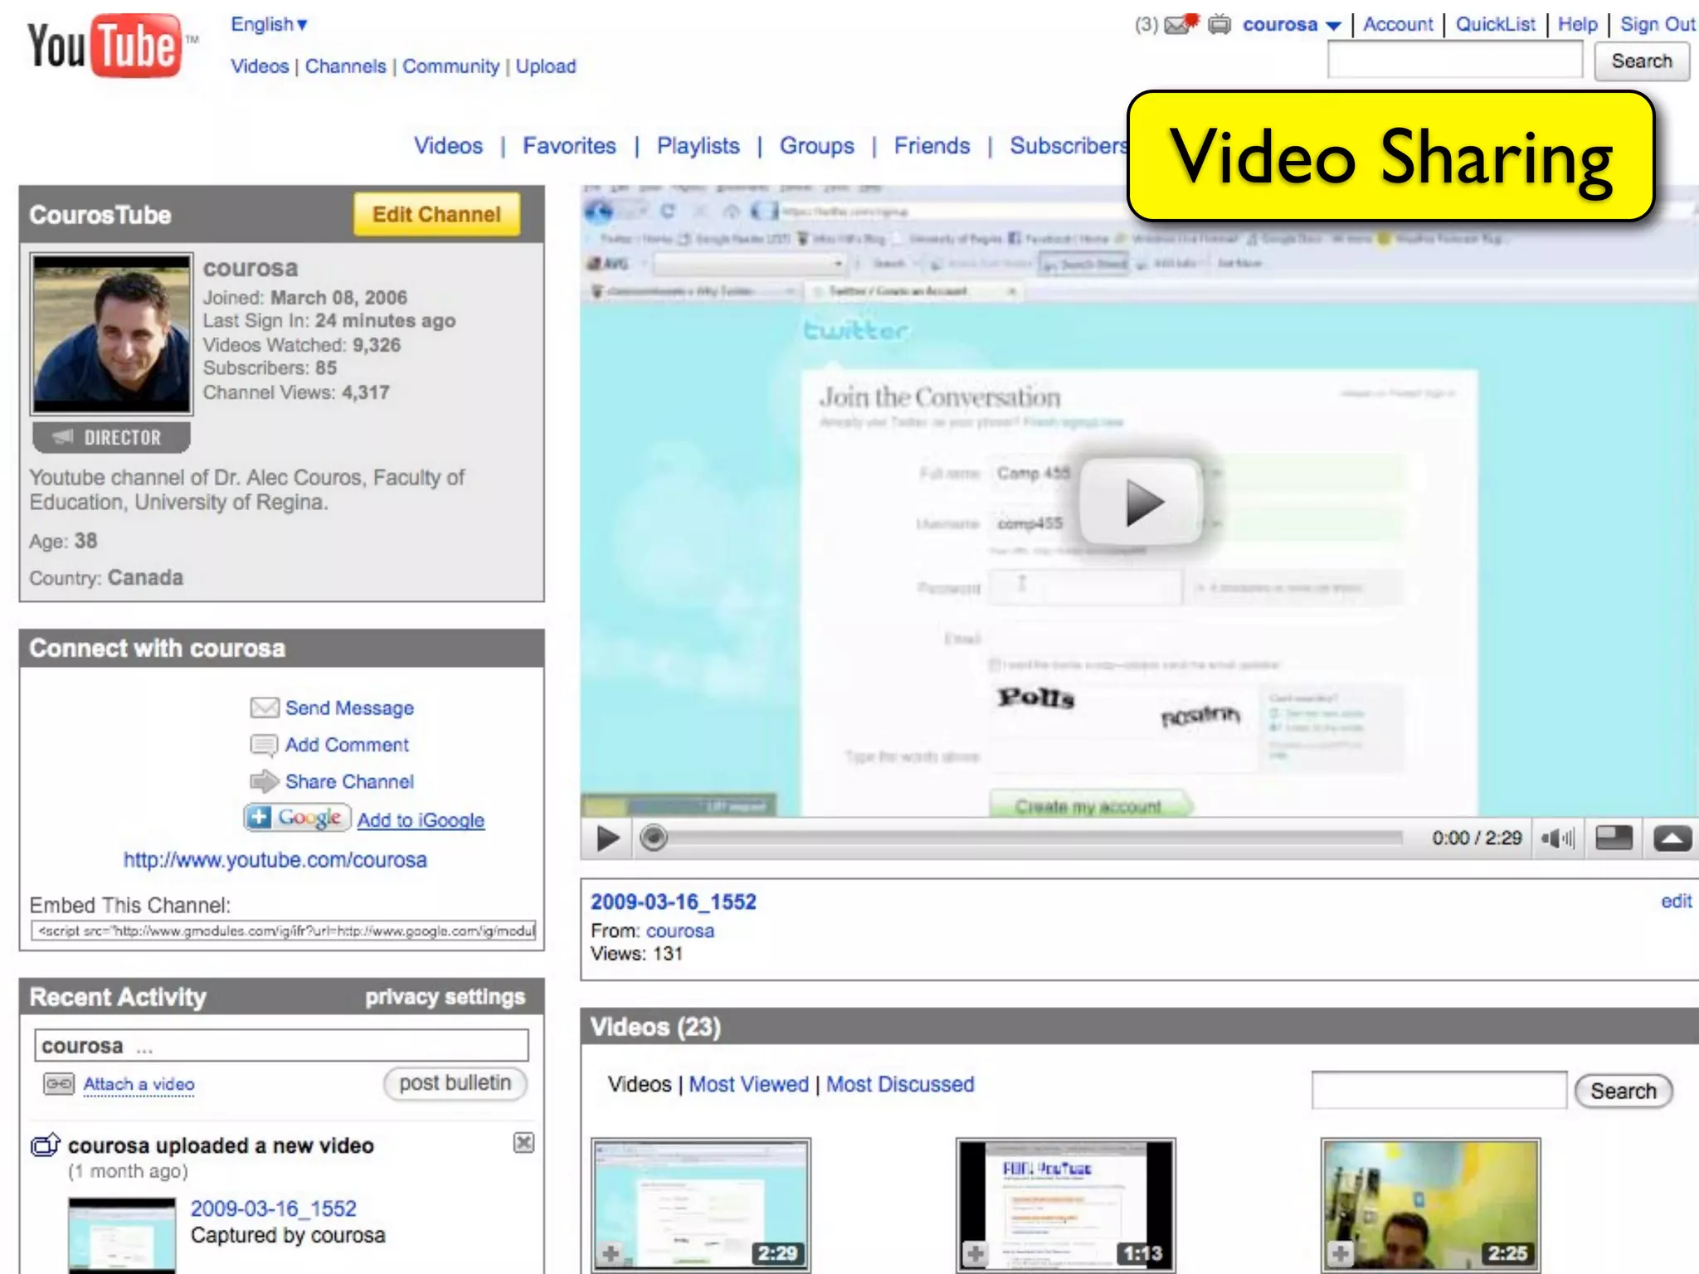
Task: Click the video seek bar track
Action: [1034, 838]
